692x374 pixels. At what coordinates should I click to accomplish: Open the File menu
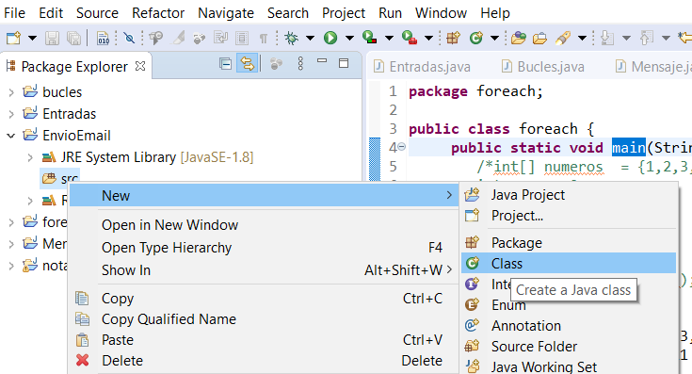(x=14, y=13)
